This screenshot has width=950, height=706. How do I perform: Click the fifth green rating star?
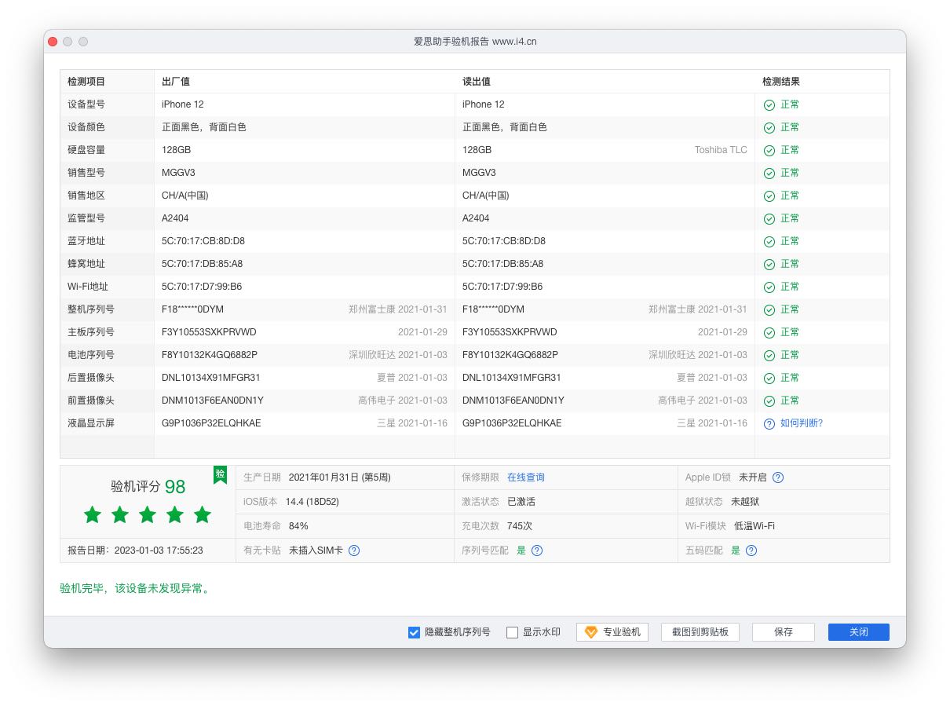pos(203,515)
